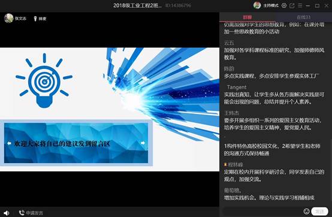This screenshot has width=332, height=217.
Task: Switch to the 讨论 discussion tab
Action: (x=247, y=17)
